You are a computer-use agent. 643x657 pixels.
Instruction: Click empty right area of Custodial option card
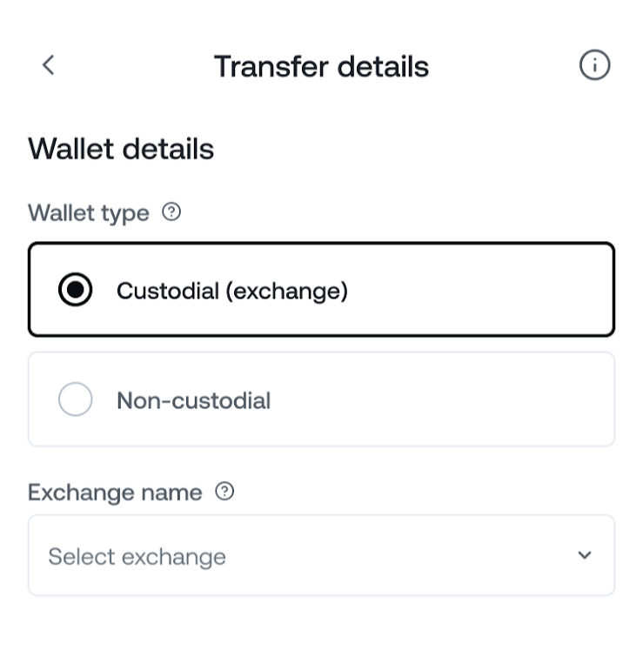point(505,290)
